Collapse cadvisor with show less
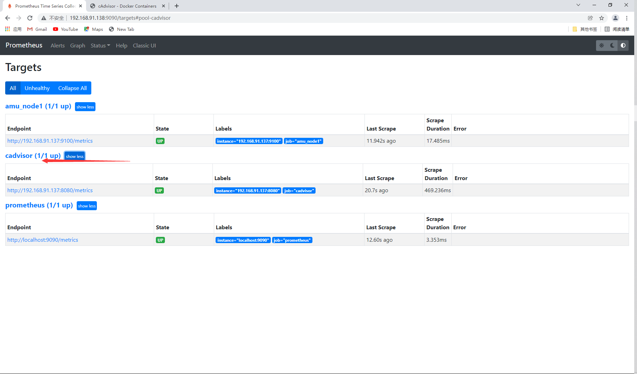Viewport: 637px width, 374px height. click(75, 156)
